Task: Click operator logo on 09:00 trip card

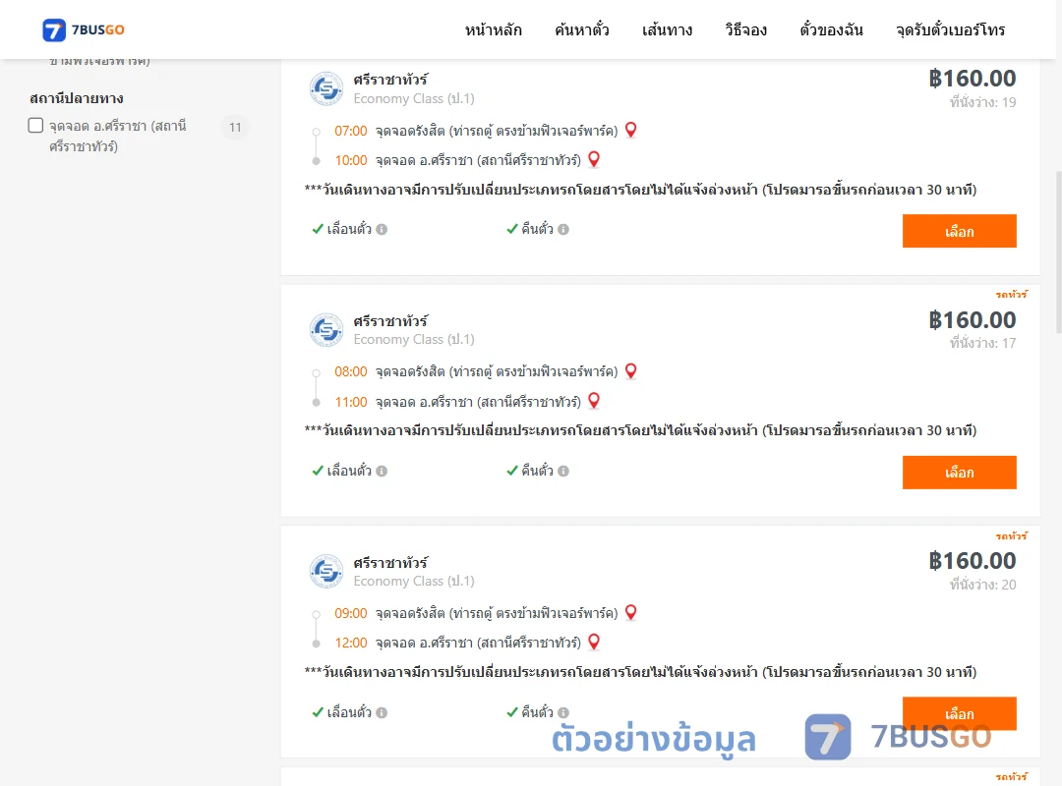Action: pyautogui.click(x=326, y=572)
